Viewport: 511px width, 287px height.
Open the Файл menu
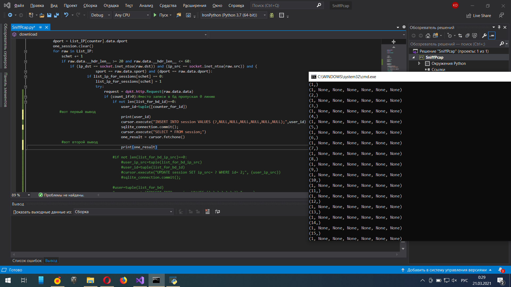(19, 6)
